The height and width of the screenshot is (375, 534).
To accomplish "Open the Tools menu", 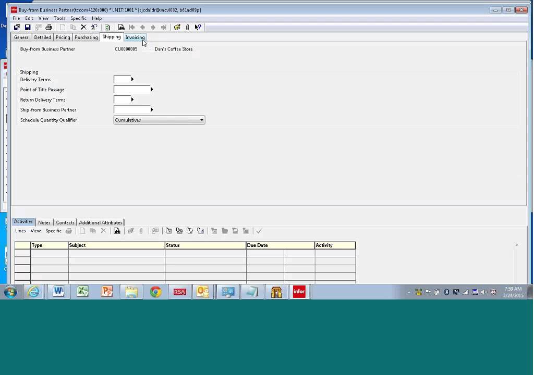I will coord(59,18).
